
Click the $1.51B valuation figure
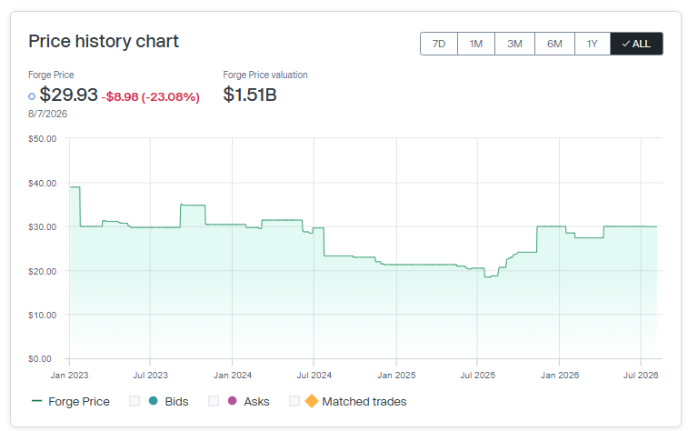(x=250, y=95)
